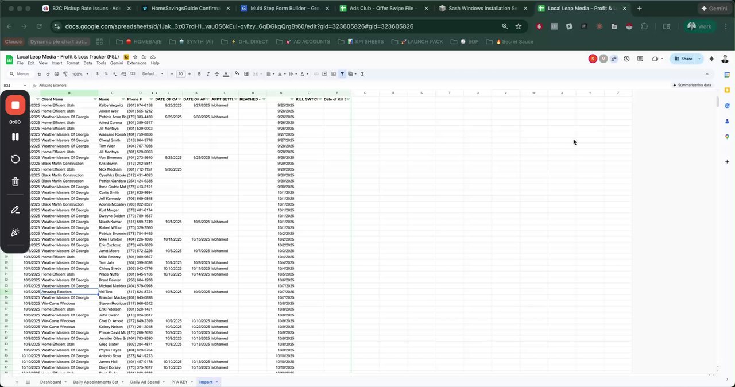Open the text color picker

point(226,74)
